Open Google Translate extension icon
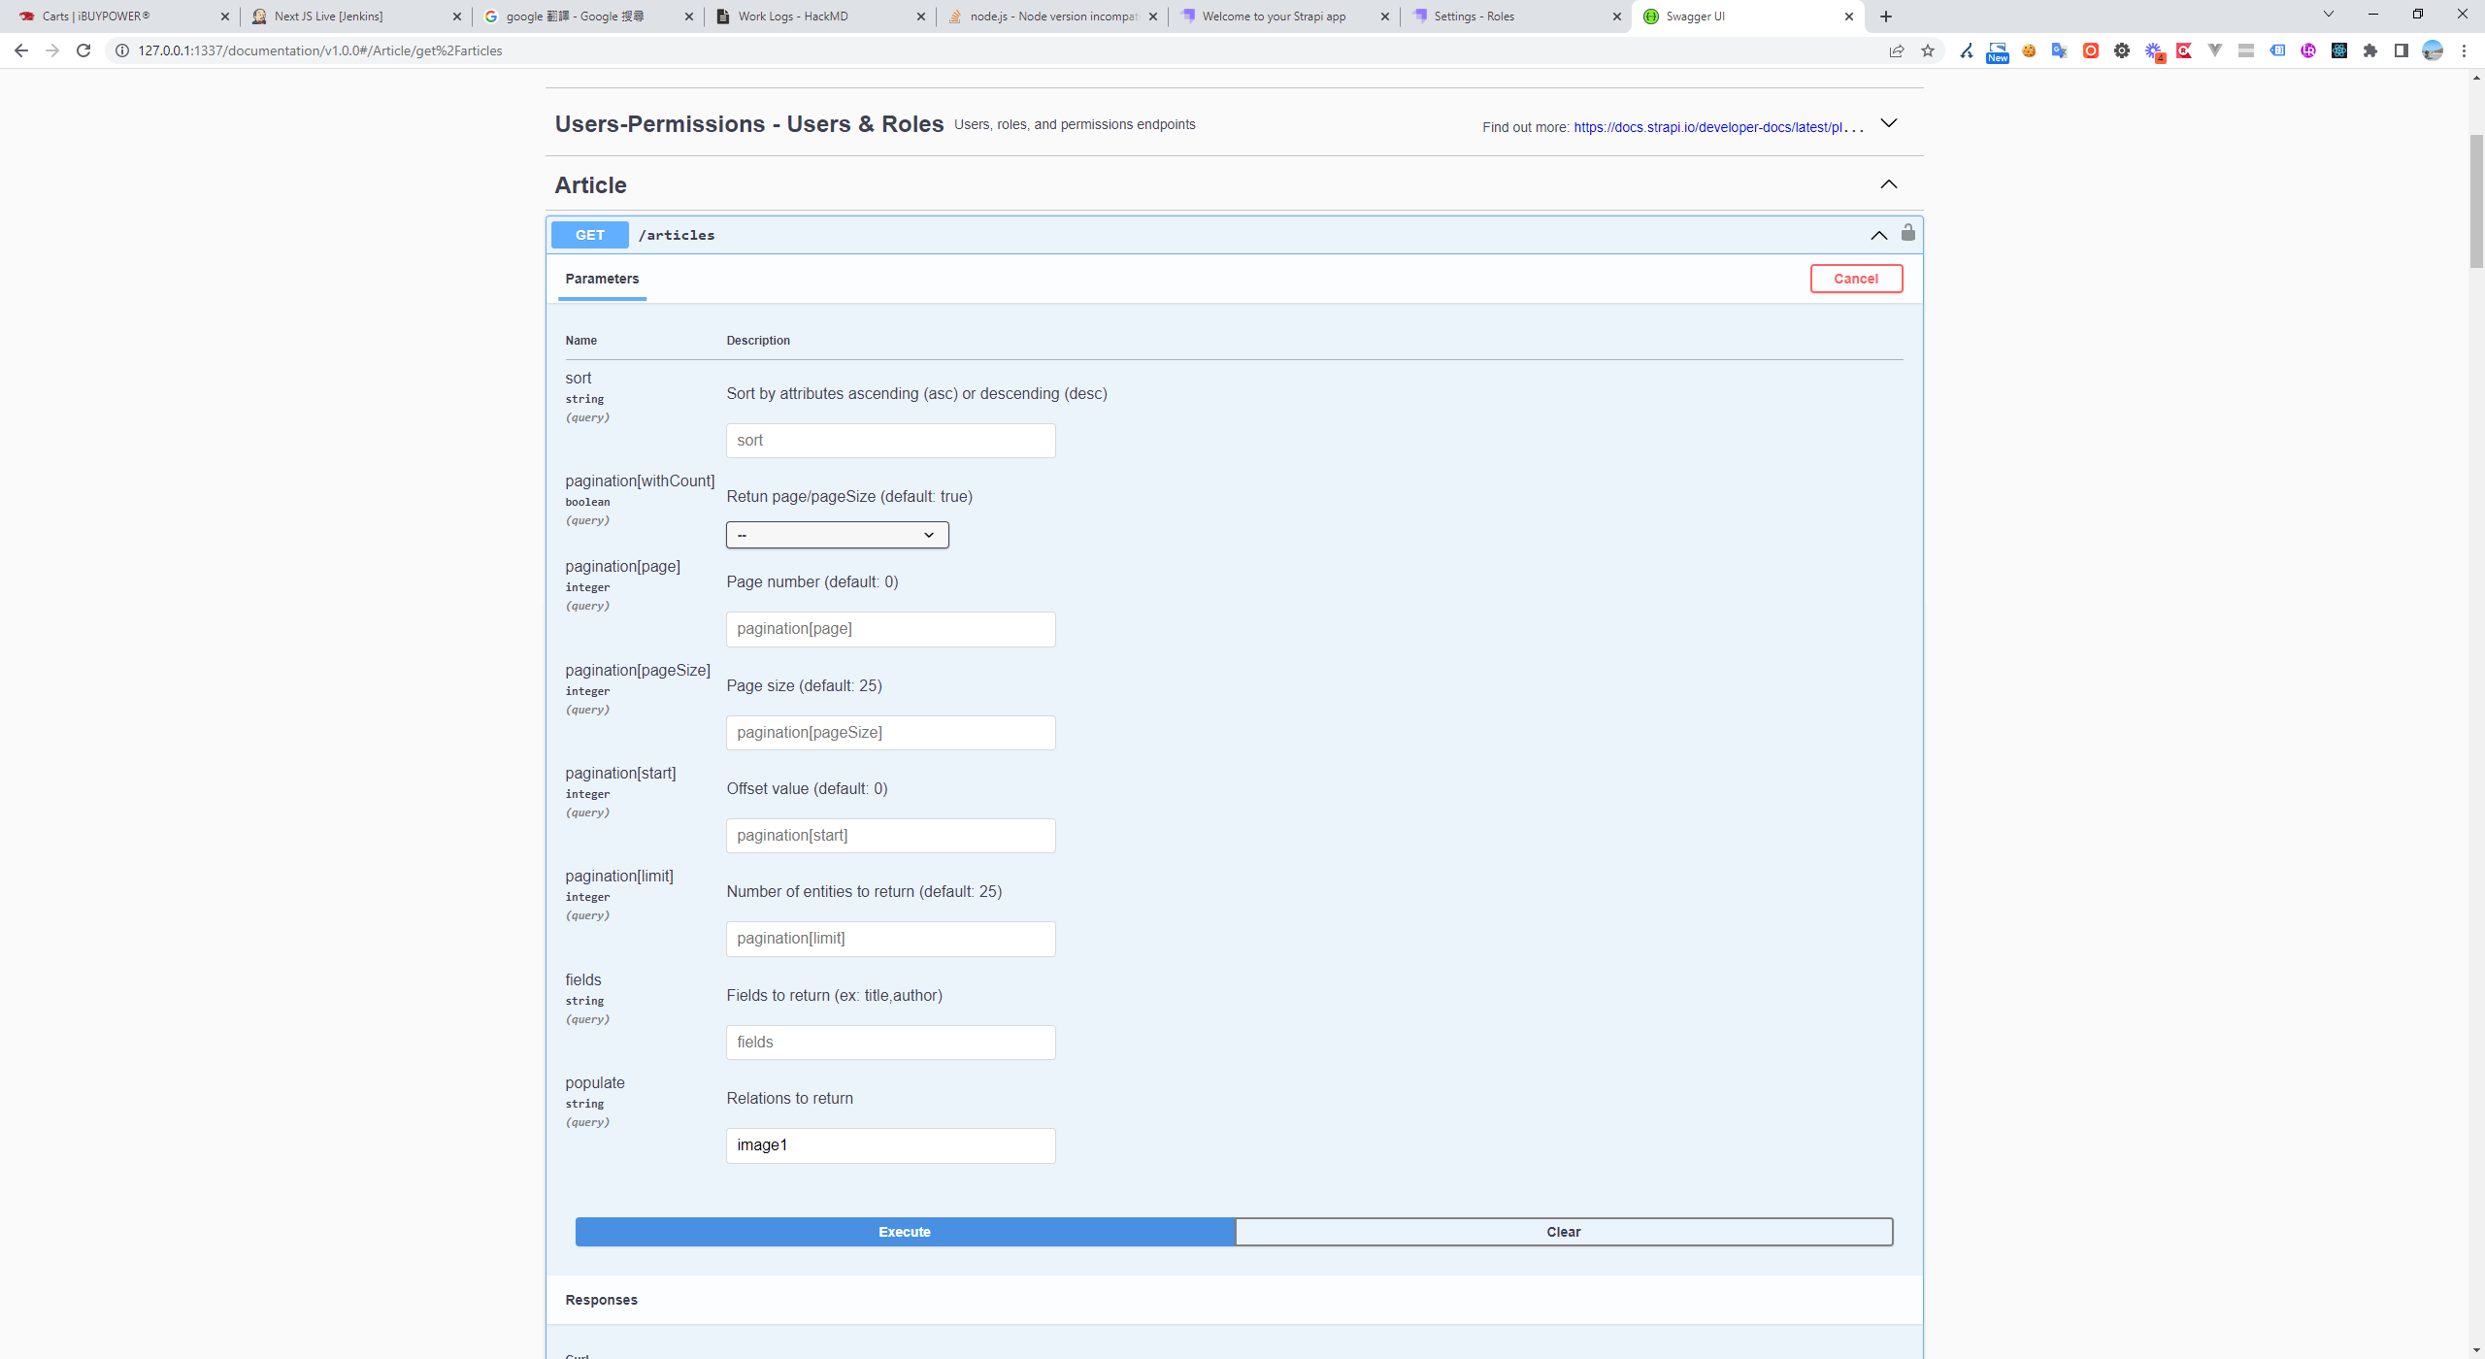This screenshot has width=2485, height=1359. pos(2059,50)
